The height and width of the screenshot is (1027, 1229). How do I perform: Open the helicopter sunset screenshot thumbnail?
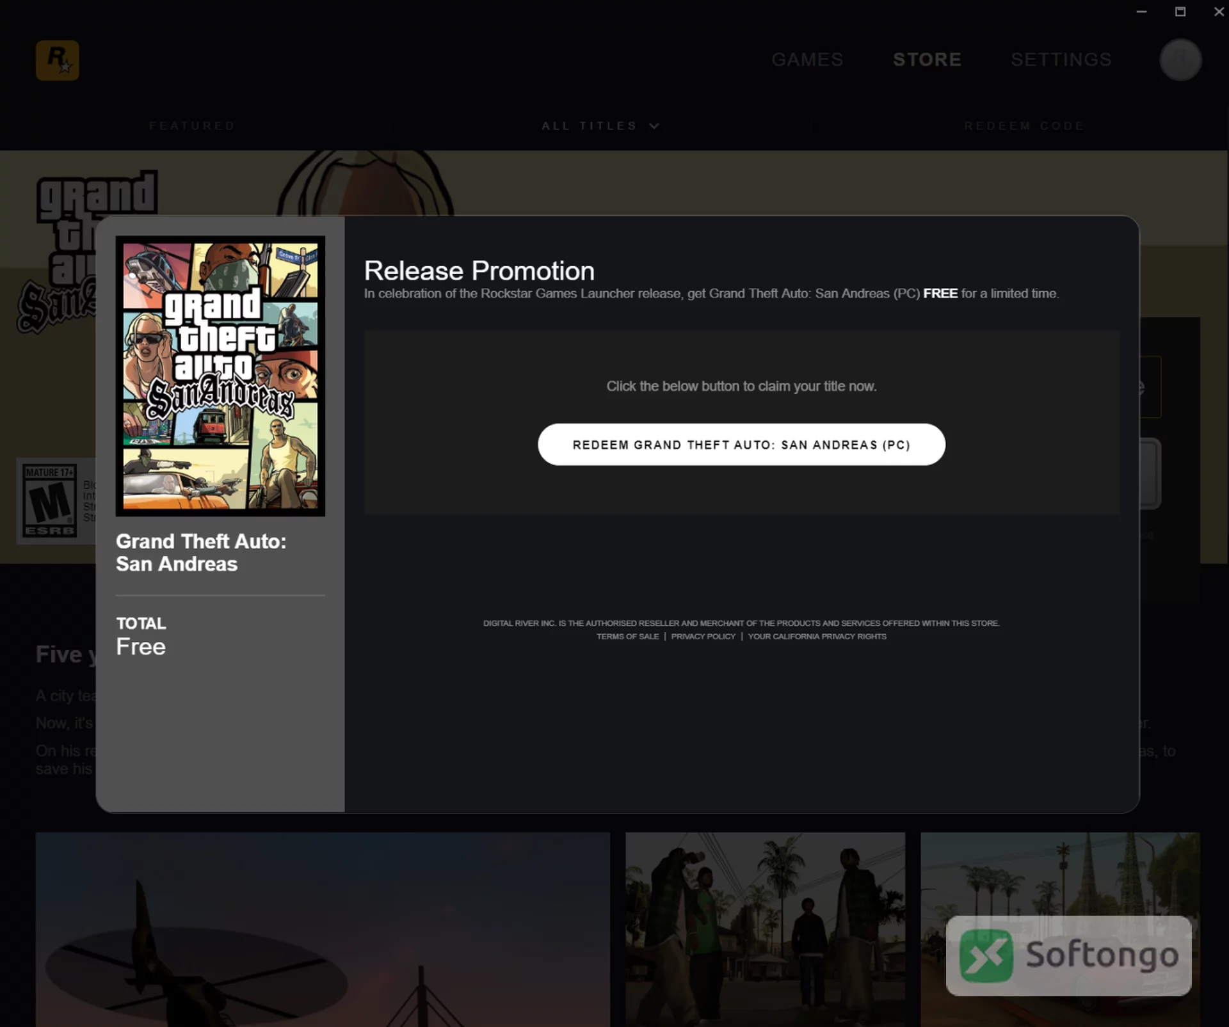coord(323,929)
